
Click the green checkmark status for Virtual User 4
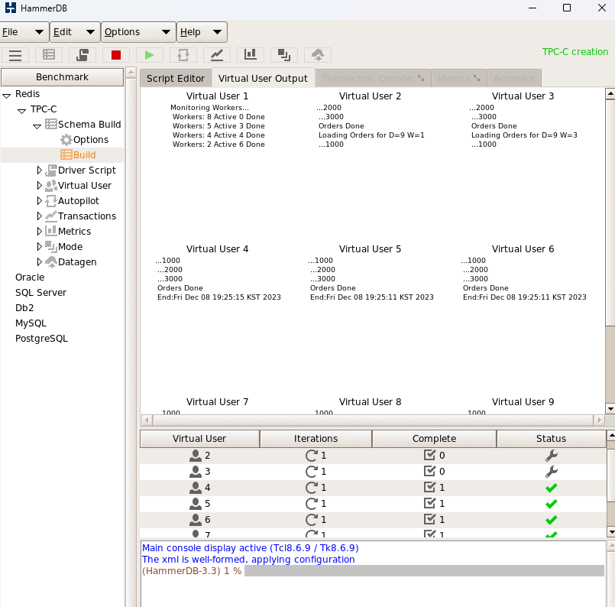pos(551,487)
